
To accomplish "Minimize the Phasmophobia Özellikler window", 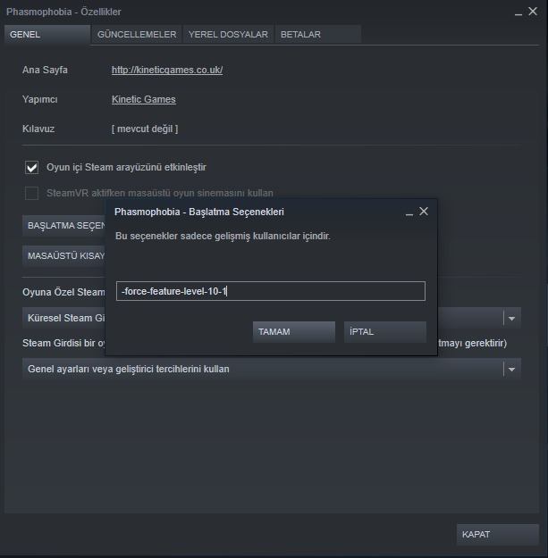I will click(x=518, y=12).
